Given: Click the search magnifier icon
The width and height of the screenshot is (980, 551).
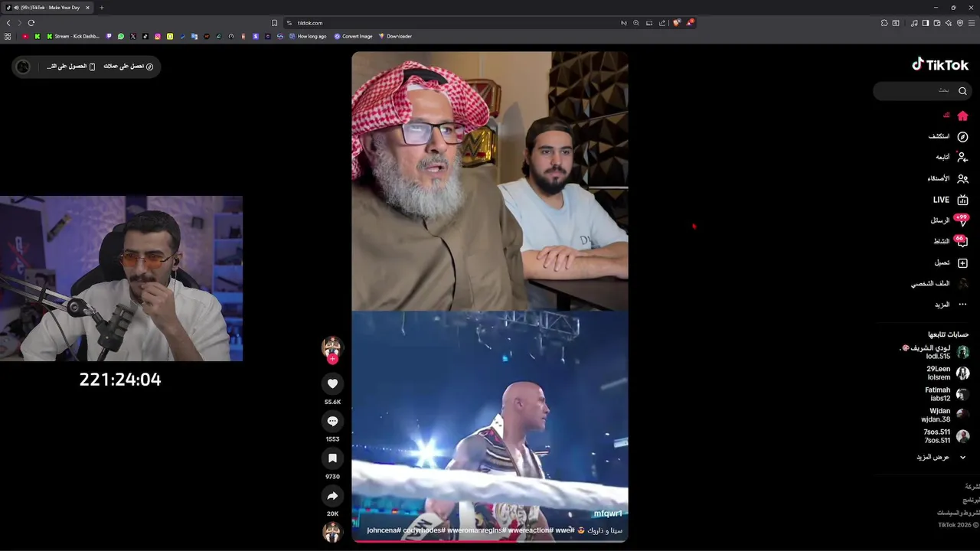Looking at the screenshot, I should [962, 90].
